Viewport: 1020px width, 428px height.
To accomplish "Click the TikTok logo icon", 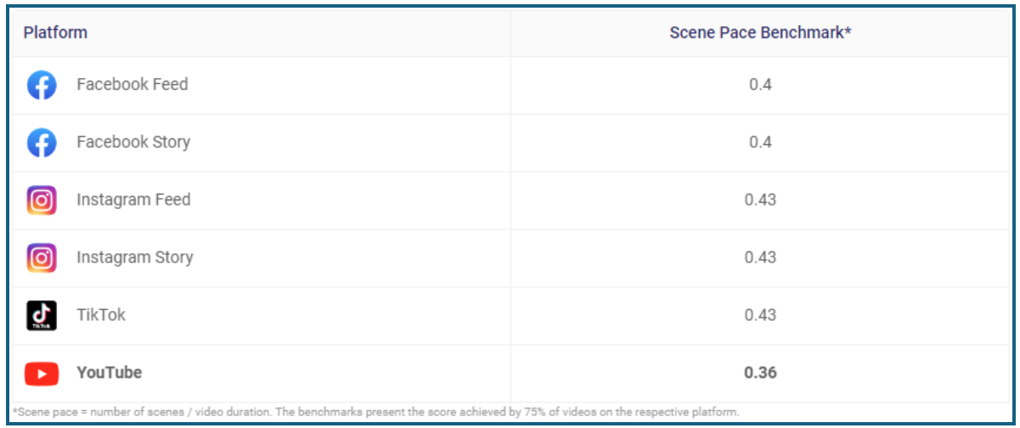I will (x=42, y=315).
